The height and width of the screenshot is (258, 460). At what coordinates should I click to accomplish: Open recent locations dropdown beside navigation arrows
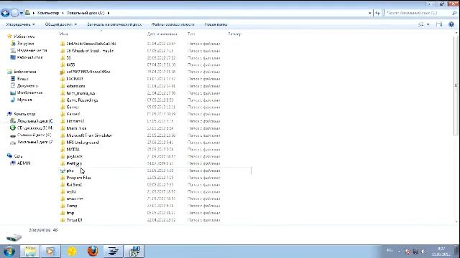tap(22, 13)
